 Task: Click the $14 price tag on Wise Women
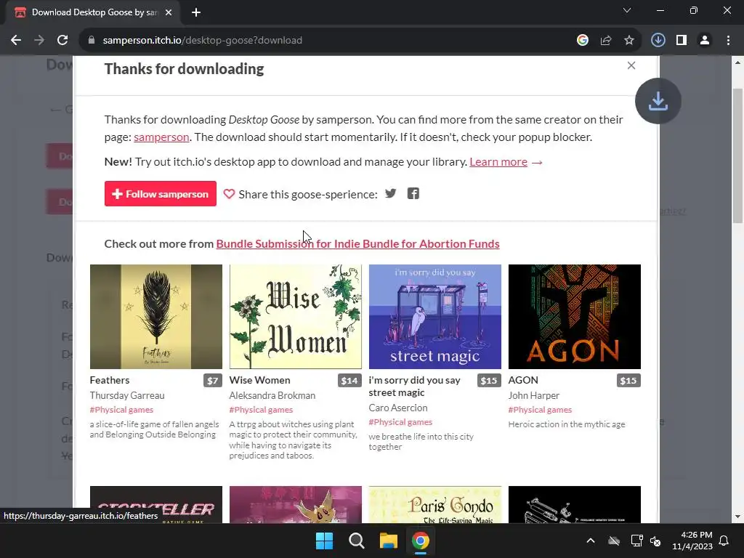point(349,381)
